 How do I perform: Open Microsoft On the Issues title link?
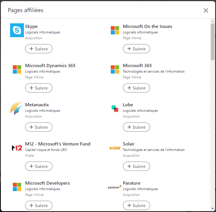[147, 26]
